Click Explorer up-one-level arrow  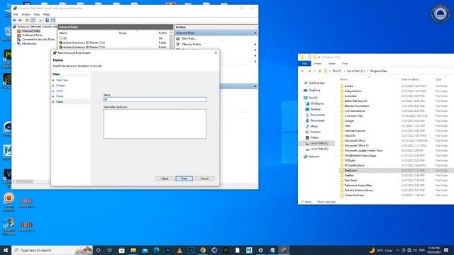320,71
